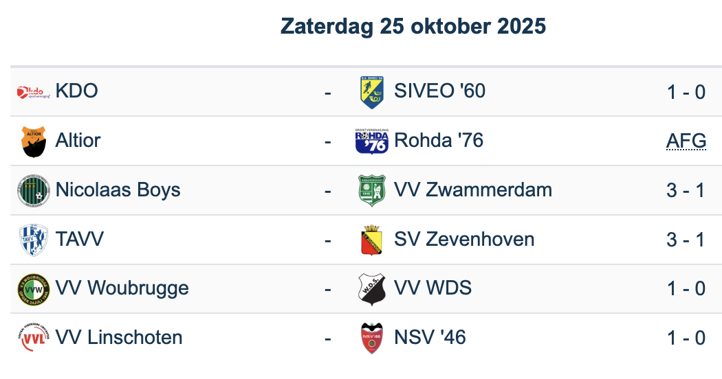Screen dimensions: 722x379
Task: Click the TAVV match 3 - 1 score
Action: point(686,240)
